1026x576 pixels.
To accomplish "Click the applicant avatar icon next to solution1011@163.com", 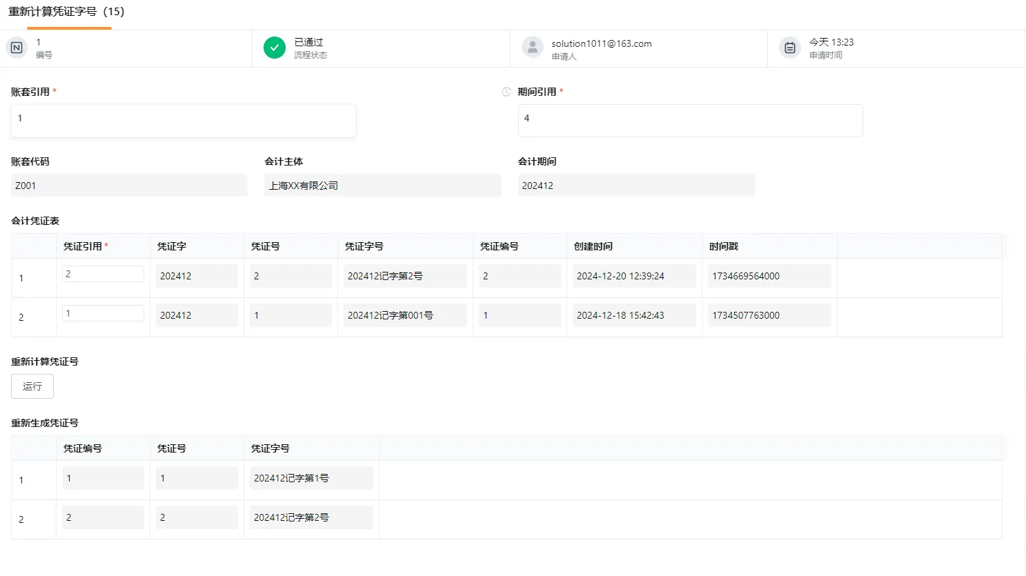I will point(532,47).
